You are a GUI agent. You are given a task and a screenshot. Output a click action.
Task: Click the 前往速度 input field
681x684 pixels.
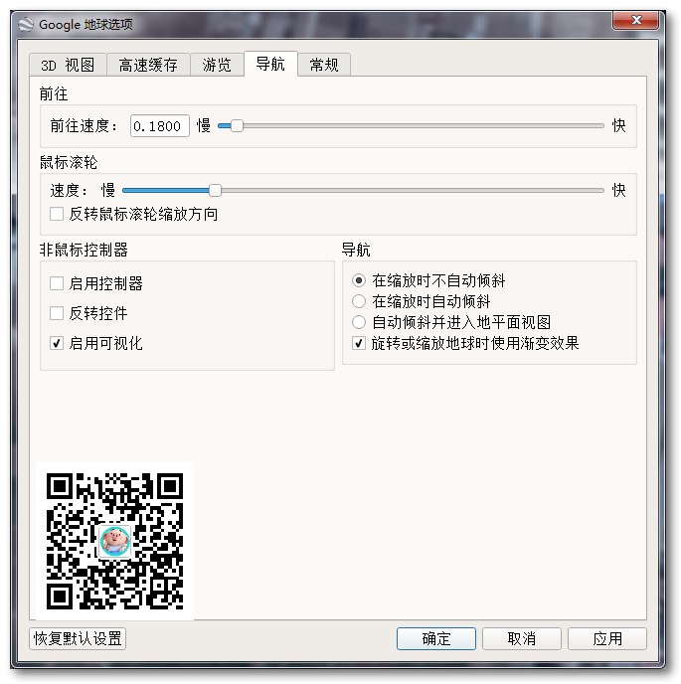pos(158,125)
